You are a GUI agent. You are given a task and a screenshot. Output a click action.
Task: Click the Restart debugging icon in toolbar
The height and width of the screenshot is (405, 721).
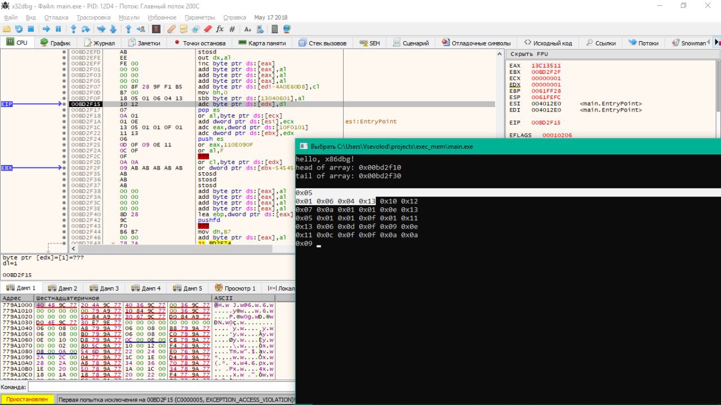point(19,29)
